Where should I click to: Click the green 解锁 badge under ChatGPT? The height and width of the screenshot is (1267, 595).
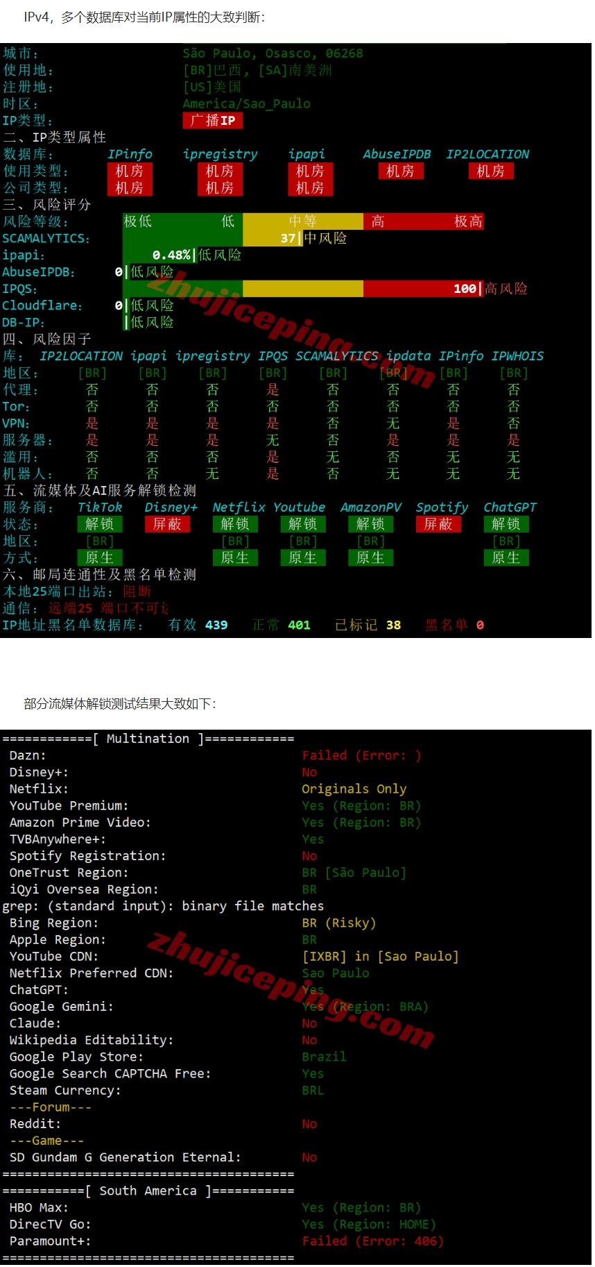coord(506,524)
